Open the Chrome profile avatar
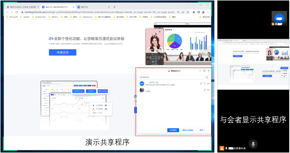This screenshot has height=153, width=290. [x=203, y=12]
